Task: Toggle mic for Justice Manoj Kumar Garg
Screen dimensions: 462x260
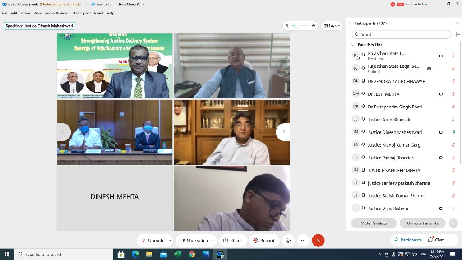Action: click(453, 145)
